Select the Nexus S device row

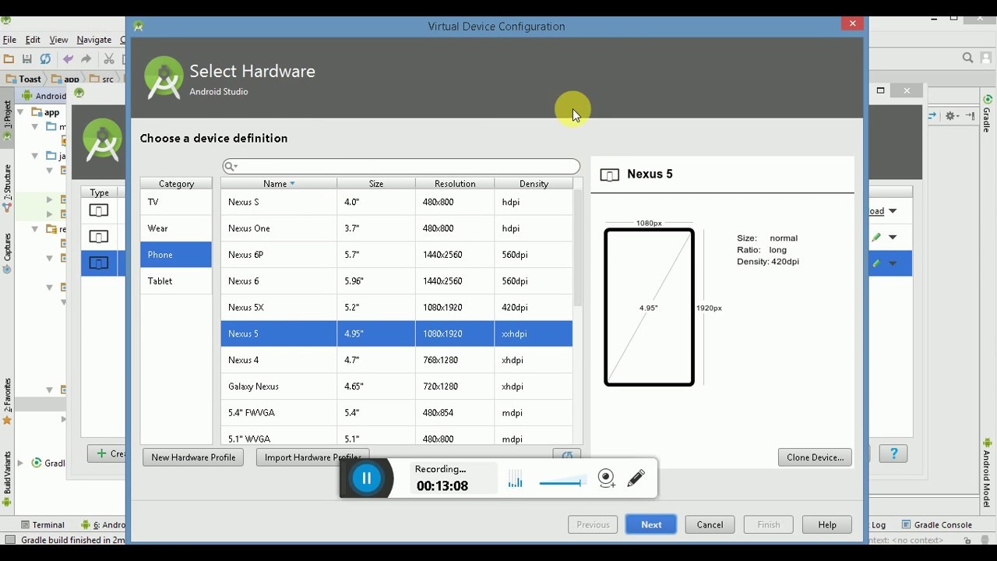click(396, 202)
